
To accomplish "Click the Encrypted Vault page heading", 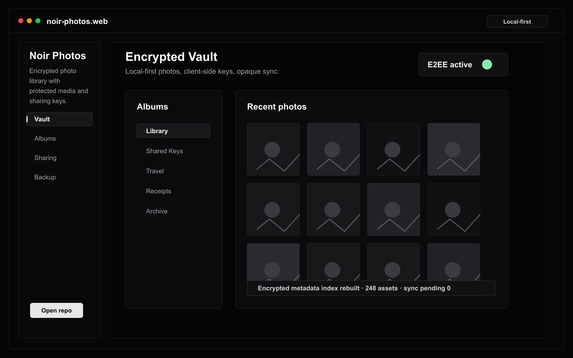I will (x=171, y=57).
